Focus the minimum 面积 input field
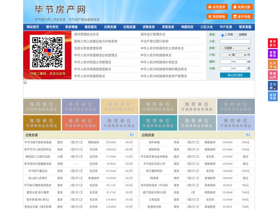Screen dimensions: 278x209 pyautogui.click(x=225, y=62)
